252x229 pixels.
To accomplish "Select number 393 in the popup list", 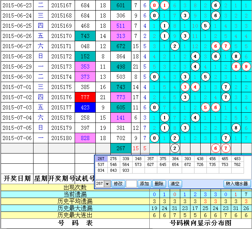I will click(188, 159).
